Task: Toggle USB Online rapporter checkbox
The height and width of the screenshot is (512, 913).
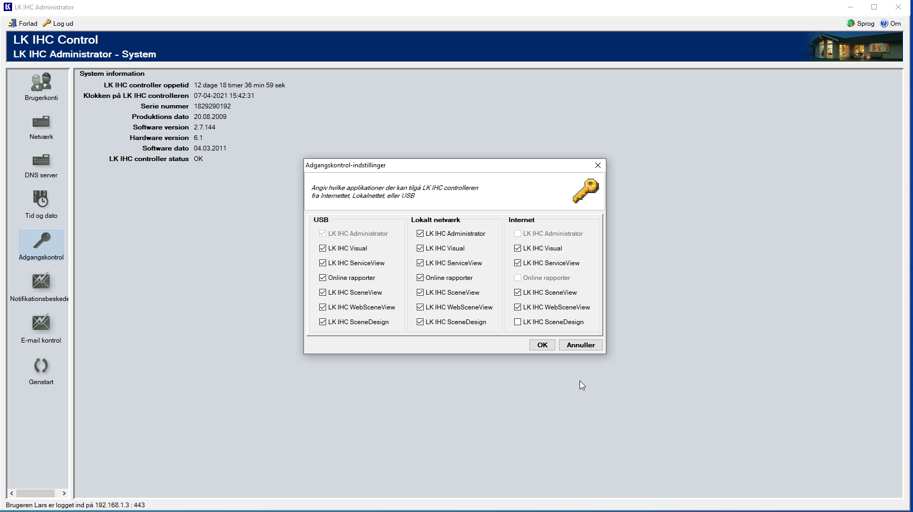Action: 322,278
